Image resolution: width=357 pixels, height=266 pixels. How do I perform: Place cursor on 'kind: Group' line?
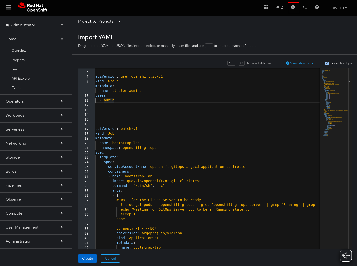[x=107, y=81]
